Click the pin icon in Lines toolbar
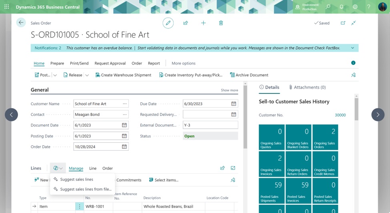 (233, 180)
